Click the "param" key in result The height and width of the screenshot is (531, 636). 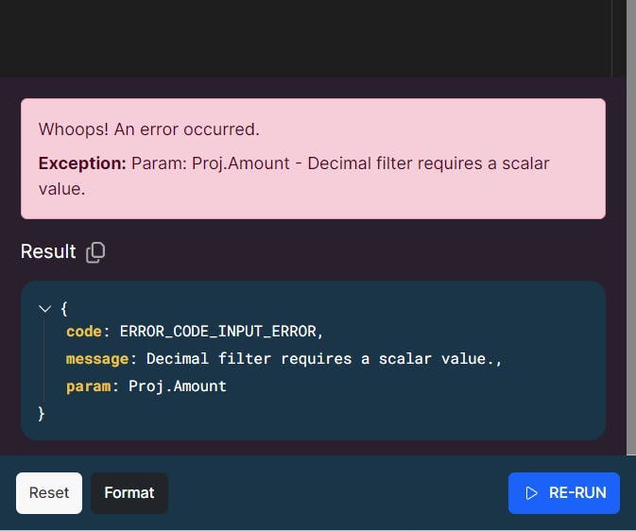click(87, 385)
